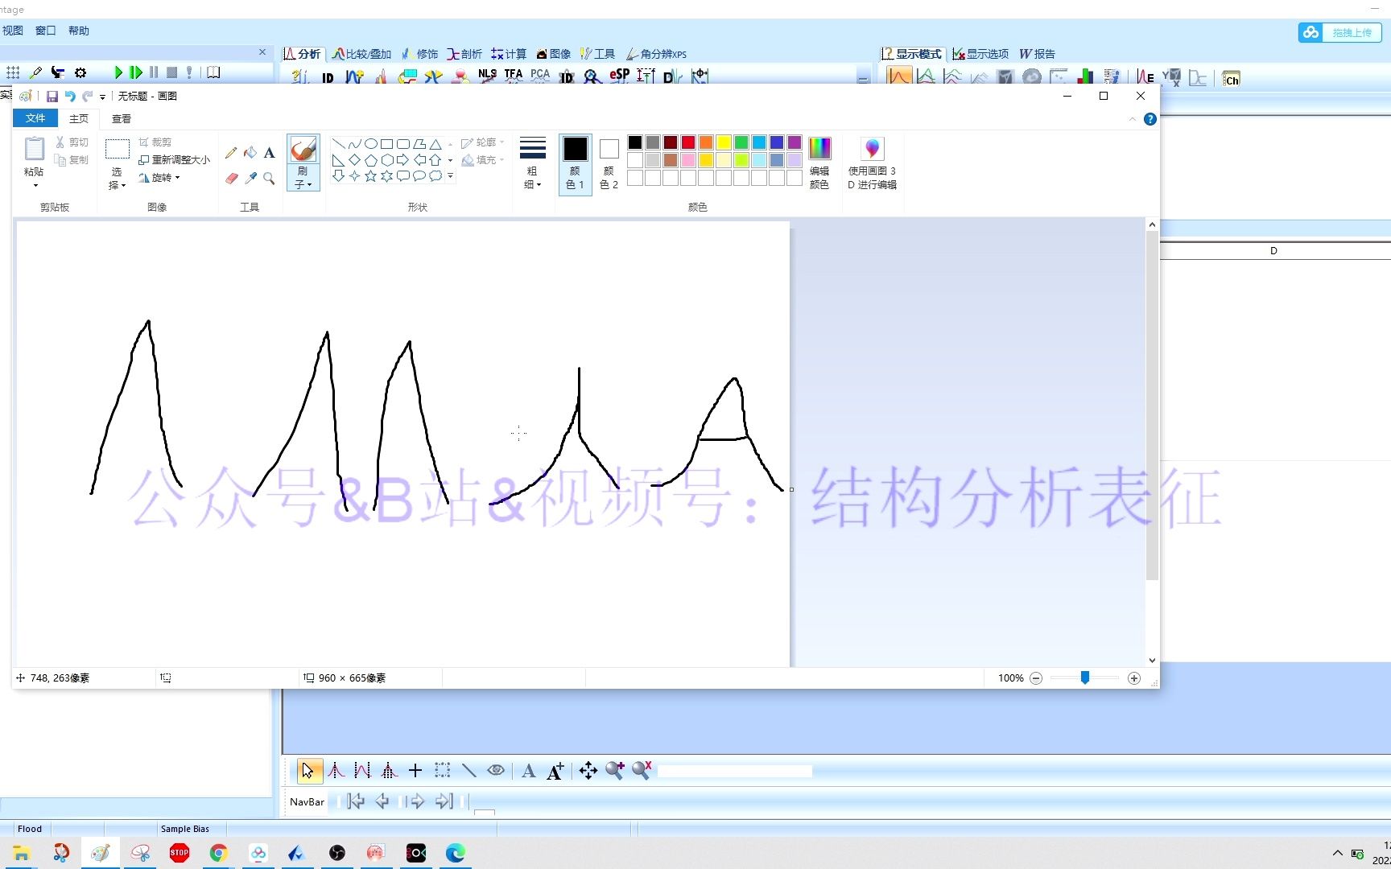Screen dimensions: 1391x869
Task: Open Edit with Paint 3D
Action: tap(872, 163)
